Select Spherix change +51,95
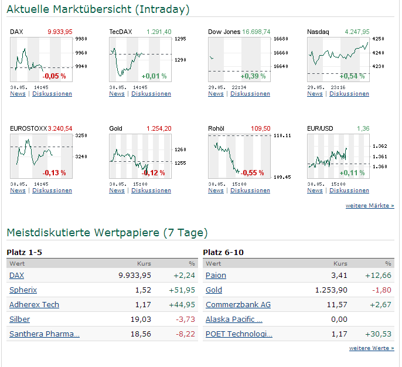 pyautogui.click(x=182, y=290)
